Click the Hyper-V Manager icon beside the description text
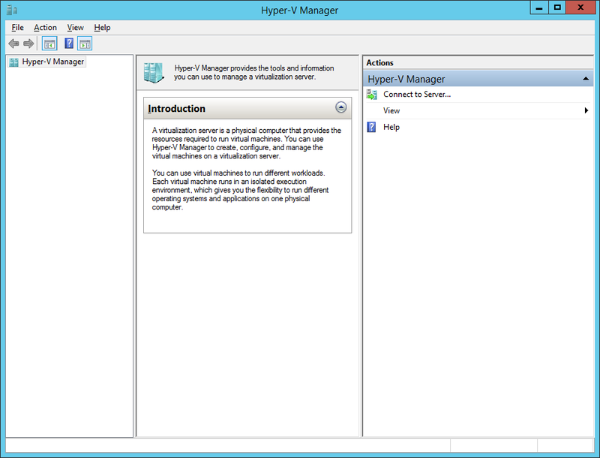Screen dimensions: 600x458 pyautogui.click(x=154, y=72)
